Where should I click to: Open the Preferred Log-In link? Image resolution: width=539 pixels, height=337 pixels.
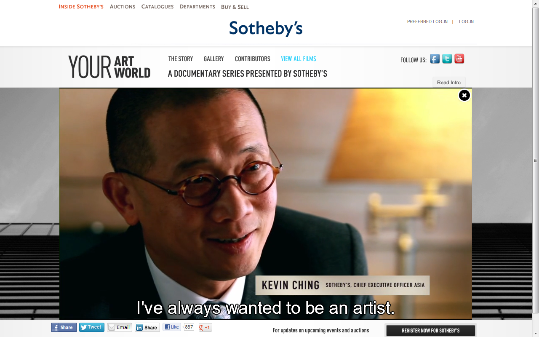[427, 21]
